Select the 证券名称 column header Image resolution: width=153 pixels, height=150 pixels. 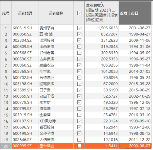click(x=56, y=13)
